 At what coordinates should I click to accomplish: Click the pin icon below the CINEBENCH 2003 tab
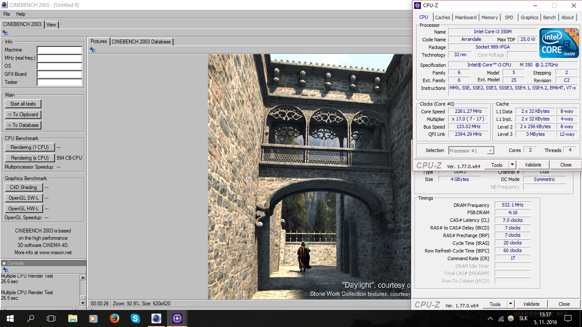point(5,32)
